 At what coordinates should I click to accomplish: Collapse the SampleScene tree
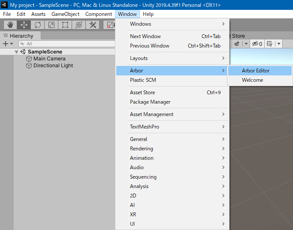coord(17,52)
